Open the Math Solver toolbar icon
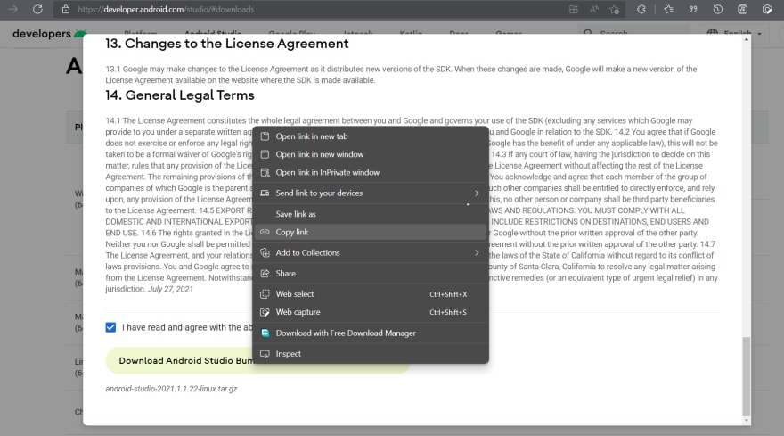Viewport: 784px width, 436px height. point(742,9)
